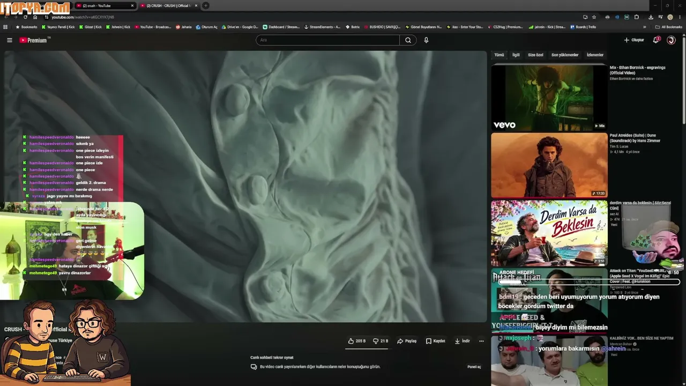Open the browser profile avatar

click(x=670, y=17)
